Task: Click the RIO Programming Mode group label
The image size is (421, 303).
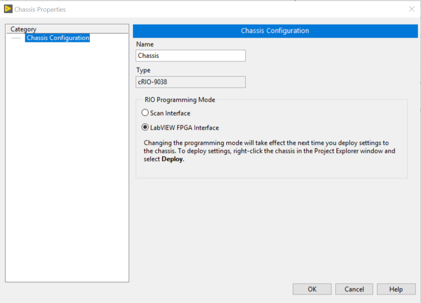Action: coord(180,100)
